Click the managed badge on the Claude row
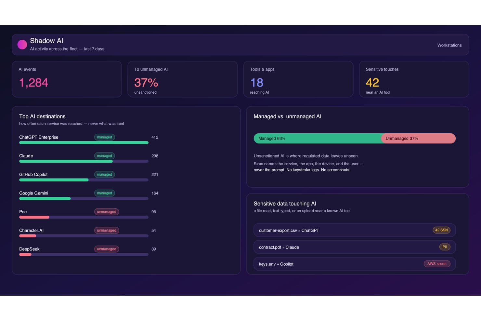This screenshot has height=321, width=481. [x=104, y=156]
